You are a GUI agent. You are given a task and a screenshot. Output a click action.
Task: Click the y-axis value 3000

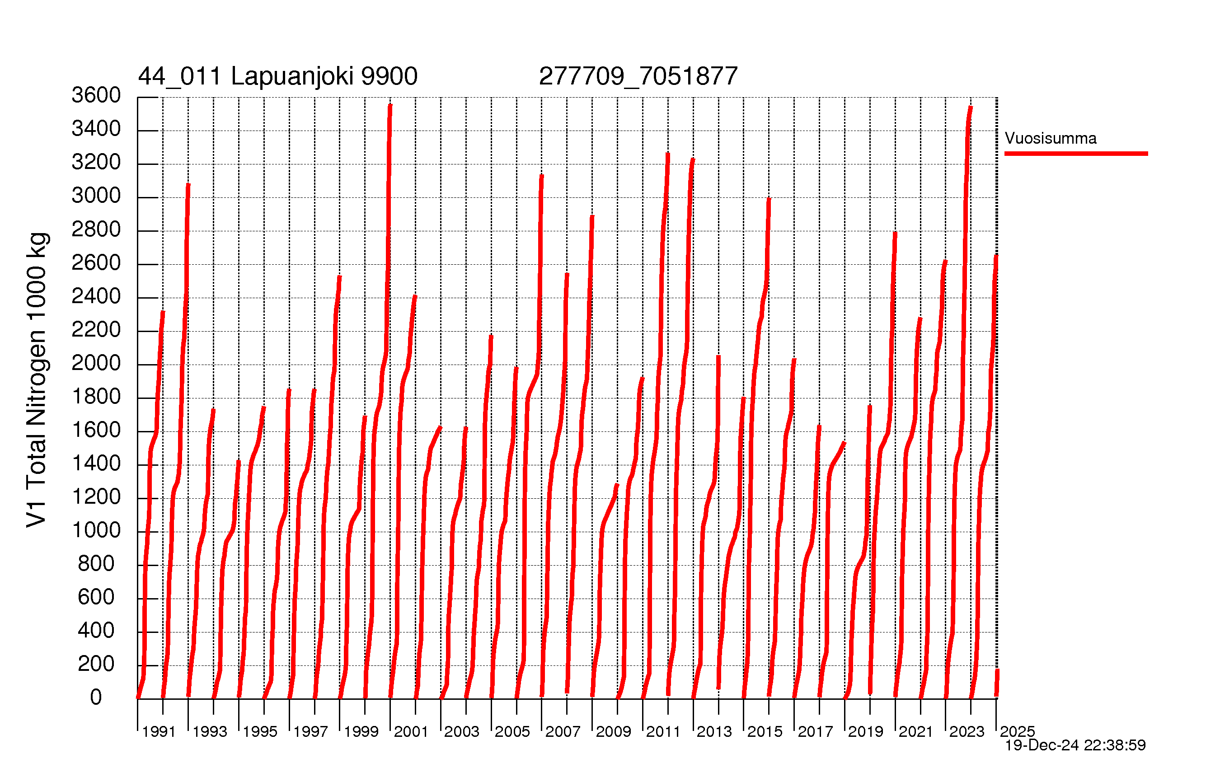pyautogui.click(x=96, y=196)
